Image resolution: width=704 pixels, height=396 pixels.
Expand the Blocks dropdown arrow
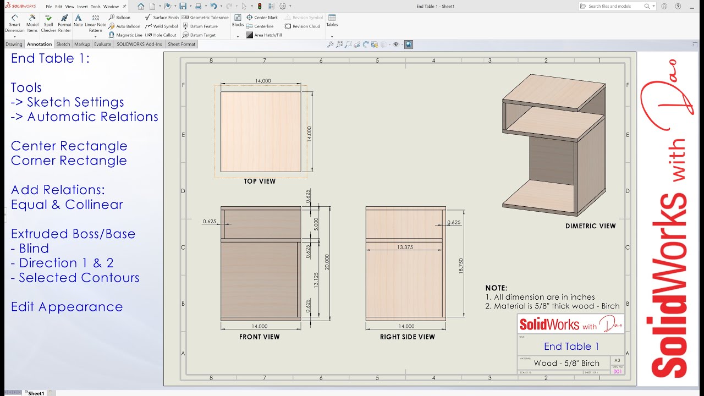click(x=238, y=36)
